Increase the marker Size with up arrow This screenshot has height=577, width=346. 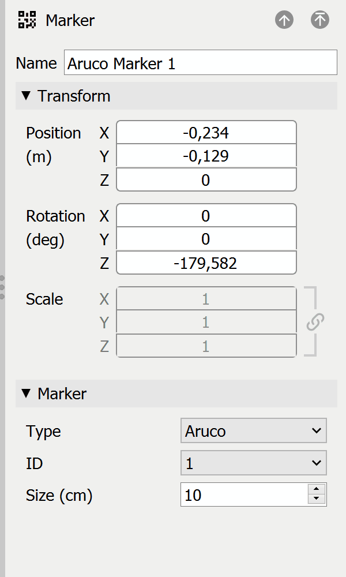point(317,489)
